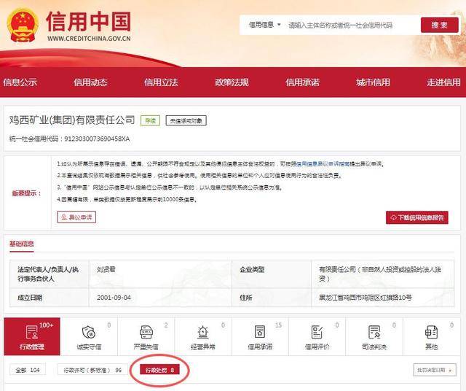Viewport: 466px width, 391px height.
Task: Filter by 行政许可（新标准）96
Action: pos(92,370)
